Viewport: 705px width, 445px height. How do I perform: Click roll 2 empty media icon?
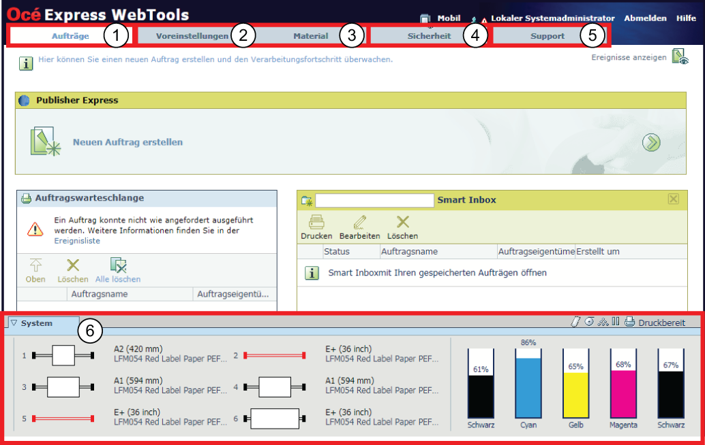coord(275,356)
